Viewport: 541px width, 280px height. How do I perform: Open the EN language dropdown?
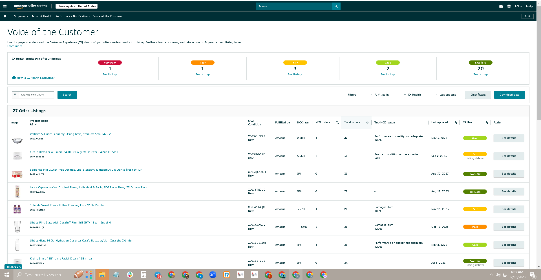pyautogui.click(x=518, y=6)
